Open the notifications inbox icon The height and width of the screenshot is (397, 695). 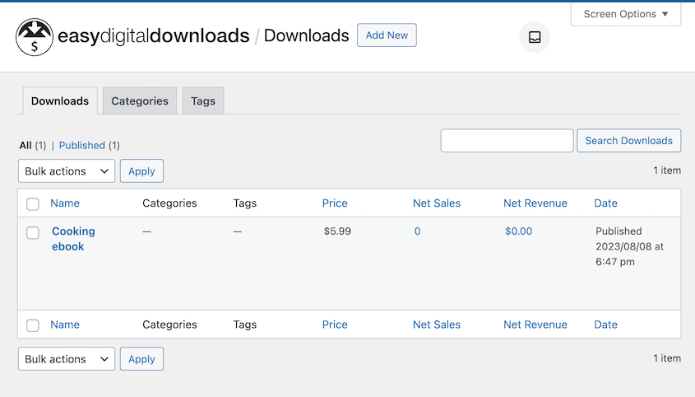tap(535, 37)
